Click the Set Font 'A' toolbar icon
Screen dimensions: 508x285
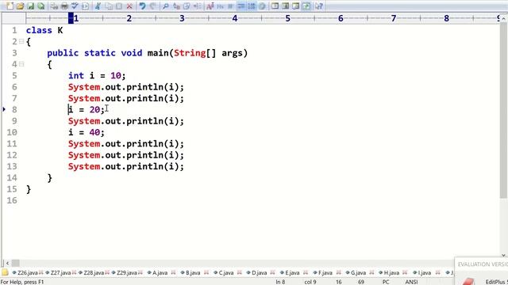point(210,6)
